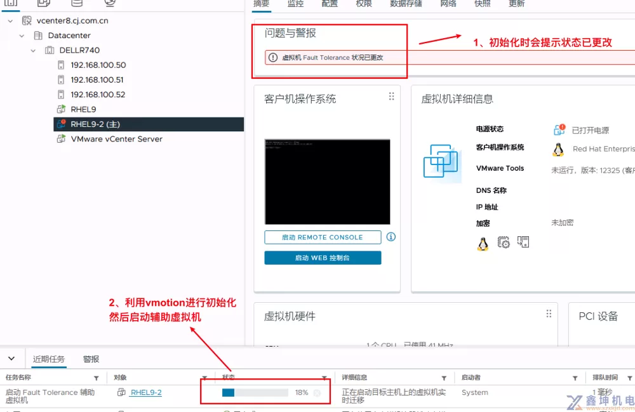Click the host icon beside 192.168.100.52

[x=61, y=95]
